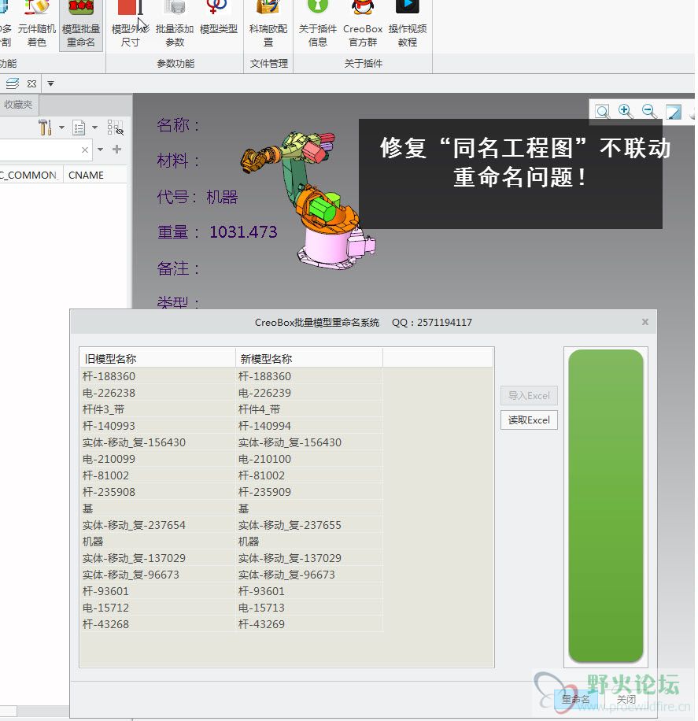Click the 导入Excel button
The width and height of the screenshot is (698, 721).
point(529,395)
